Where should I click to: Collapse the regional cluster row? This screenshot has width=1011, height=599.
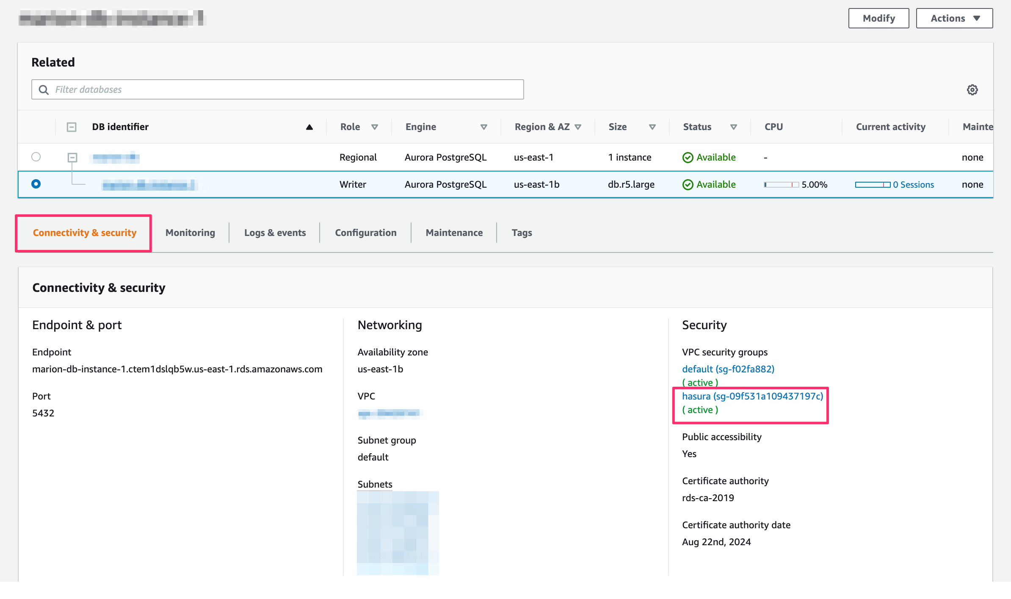click(73, 157)
